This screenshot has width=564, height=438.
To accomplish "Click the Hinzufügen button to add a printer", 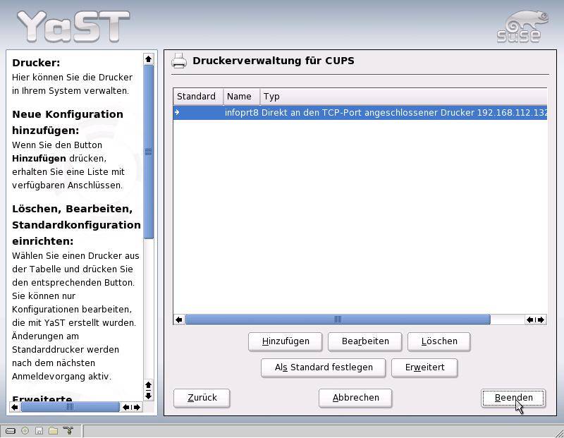I will [x=286, y=341].
